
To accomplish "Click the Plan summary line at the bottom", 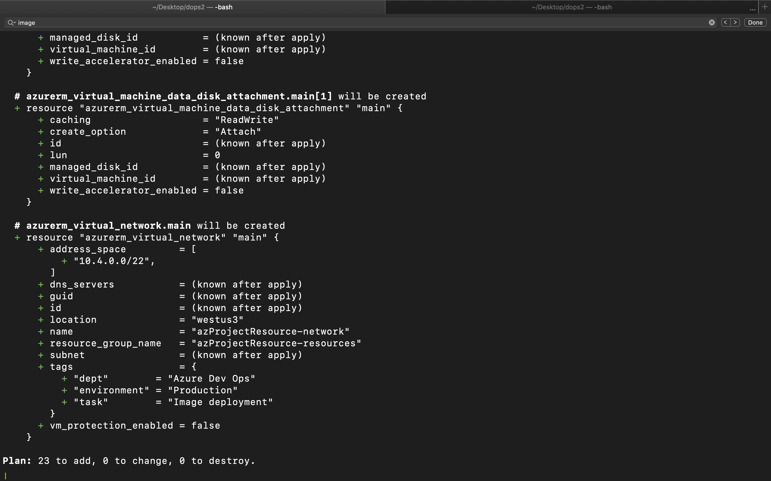I will pyautogui.click(x=127, y=460).
